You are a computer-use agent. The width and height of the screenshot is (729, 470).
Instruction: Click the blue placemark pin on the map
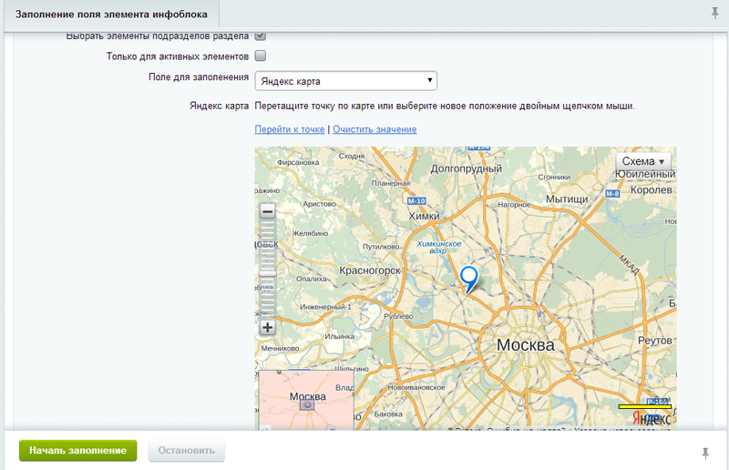[x=469, y=278]
